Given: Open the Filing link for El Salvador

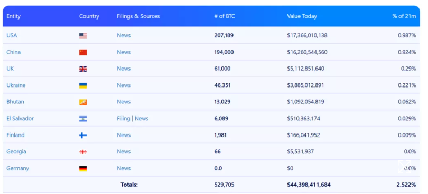Looking at the screenshot, I should [x=123, y=119].
